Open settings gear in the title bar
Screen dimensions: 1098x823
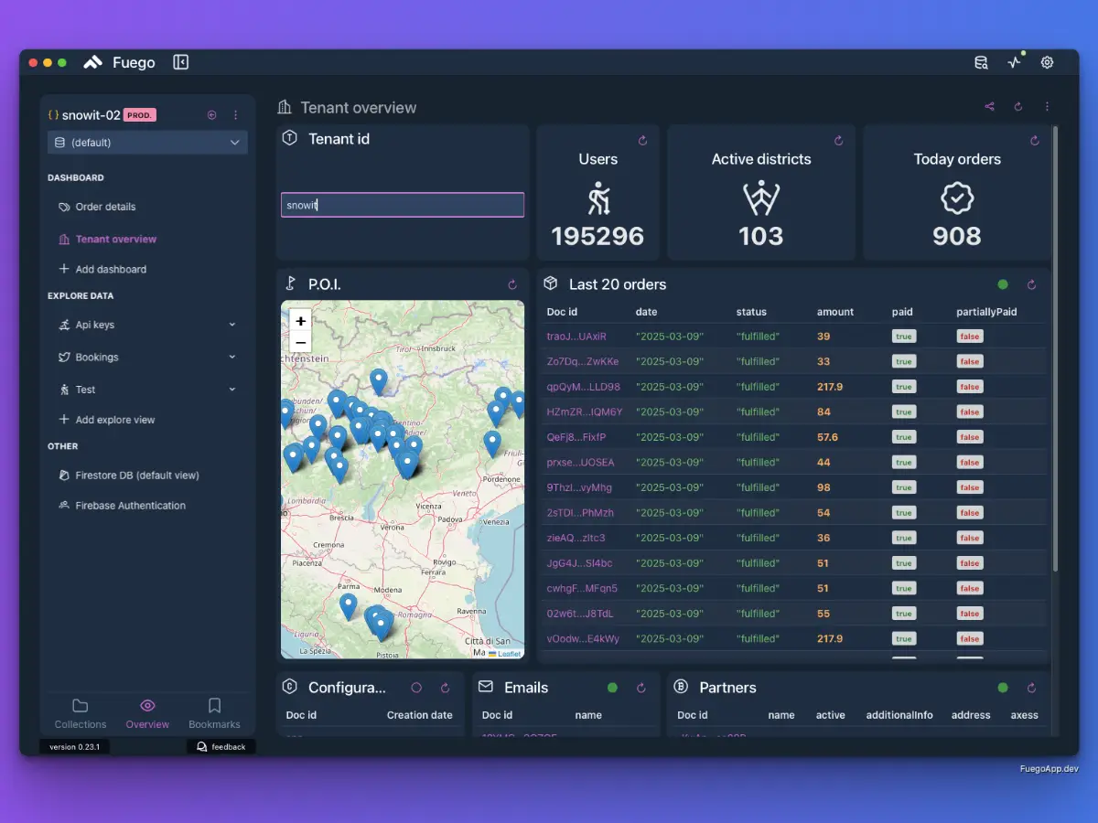(x=1047, y=62)
